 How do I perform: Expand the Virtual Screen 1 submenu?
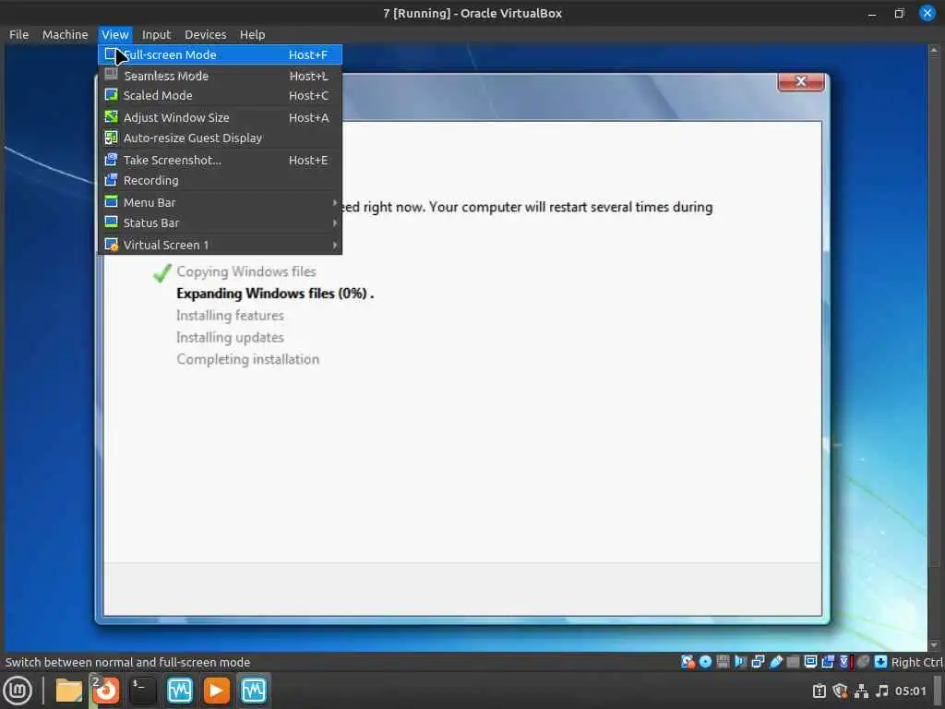pos(220,245)
